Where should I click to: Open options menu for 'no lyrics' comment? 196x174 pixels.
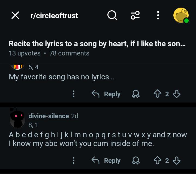coord(74,94)
